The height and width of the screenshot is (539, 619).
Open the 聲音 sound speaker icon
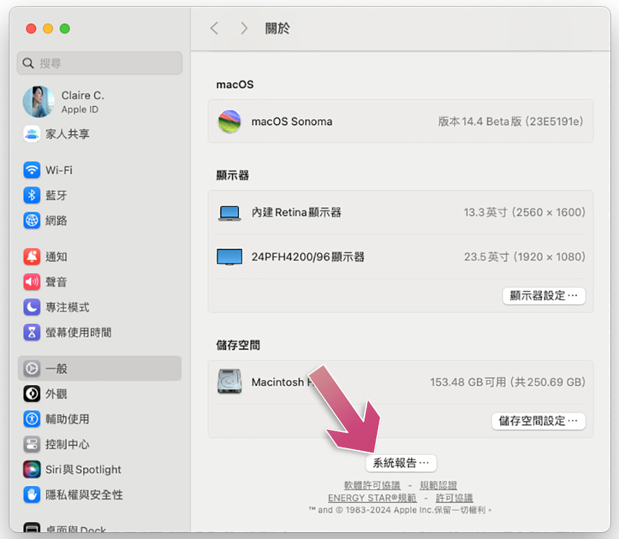32,282
